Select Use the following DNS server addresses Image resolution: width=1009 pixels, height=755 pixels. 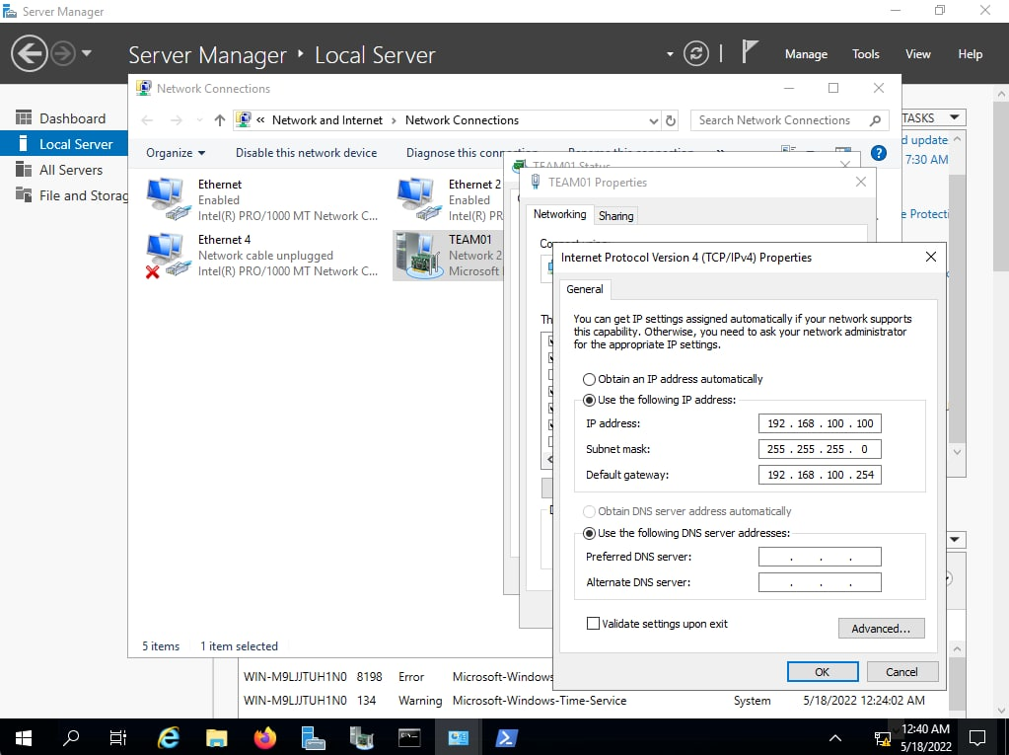click(590, 533)
